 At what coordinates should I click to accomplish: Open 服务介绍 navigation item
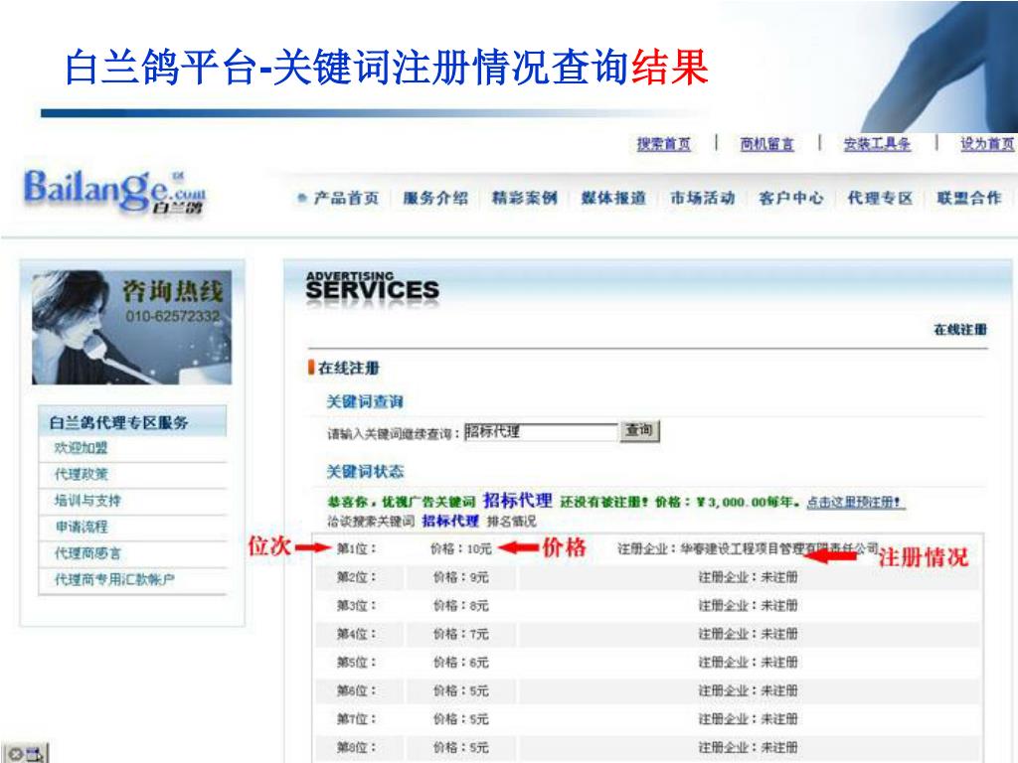(435, 198)
